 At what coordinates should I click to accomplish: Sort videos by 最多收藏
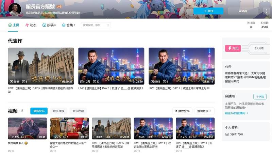pos(78,111)
